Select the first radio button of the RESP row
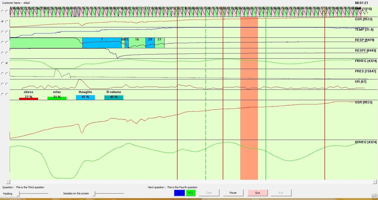378x200 pixels. coord(3,42)
